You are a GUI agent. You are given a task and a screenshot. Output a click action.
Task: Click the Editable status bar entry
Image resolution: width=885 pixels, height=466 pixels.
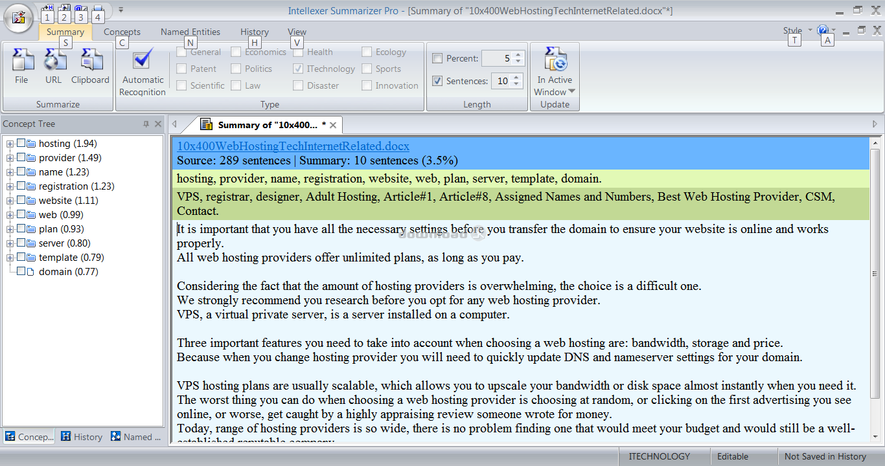pos(733,456)
